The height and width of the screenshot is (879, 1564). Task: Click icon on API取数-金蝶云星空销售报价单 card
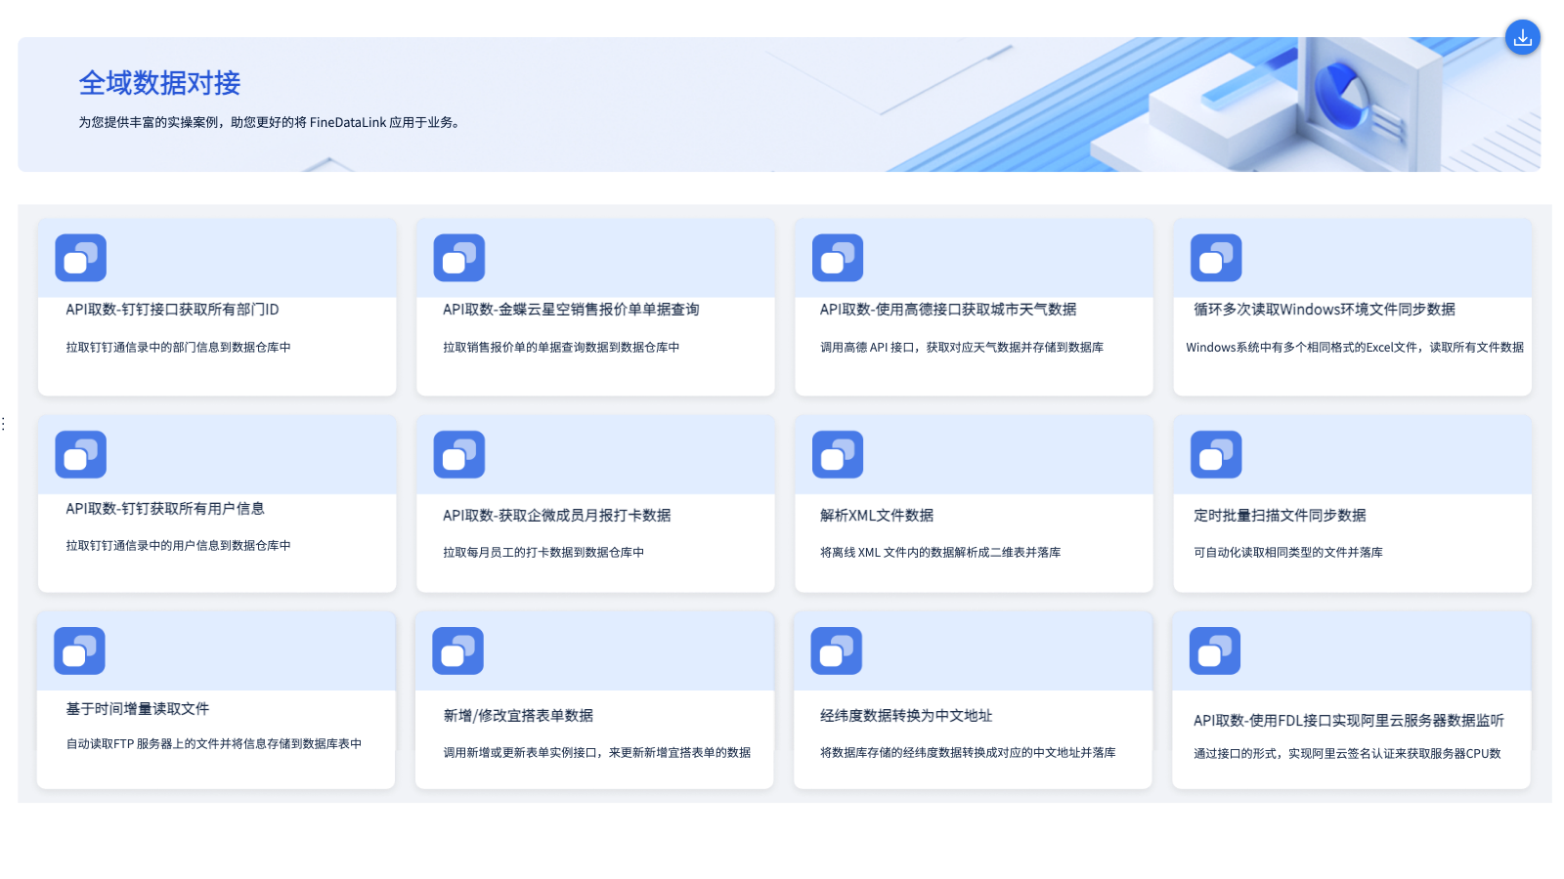tap(459, 258)
